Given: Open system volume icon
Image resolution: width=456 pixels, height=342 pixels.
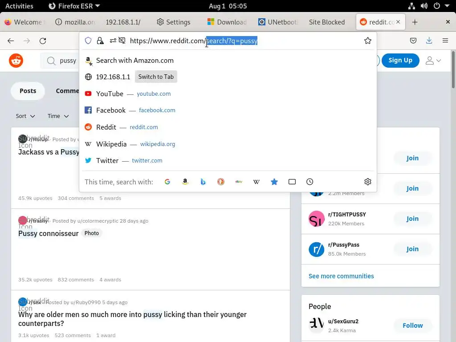Looking at the screenshot, I should [x=424, y=6].
